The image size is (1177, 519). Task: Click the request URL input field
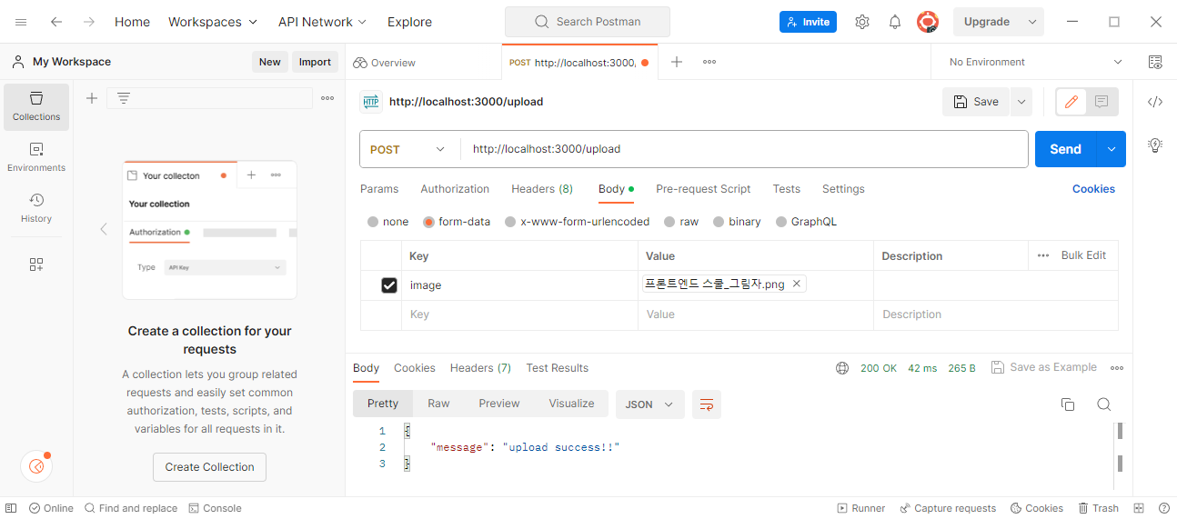[744, 149]
